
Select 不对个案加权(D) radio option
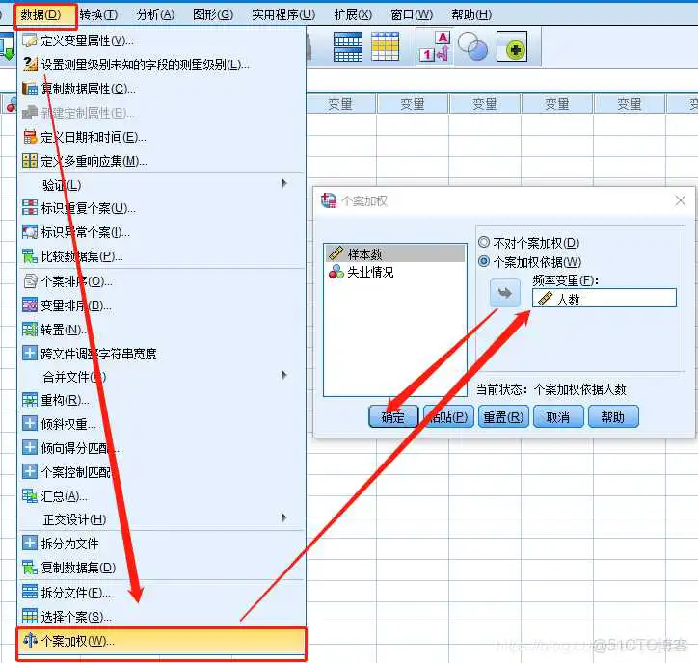pos(529,243)
